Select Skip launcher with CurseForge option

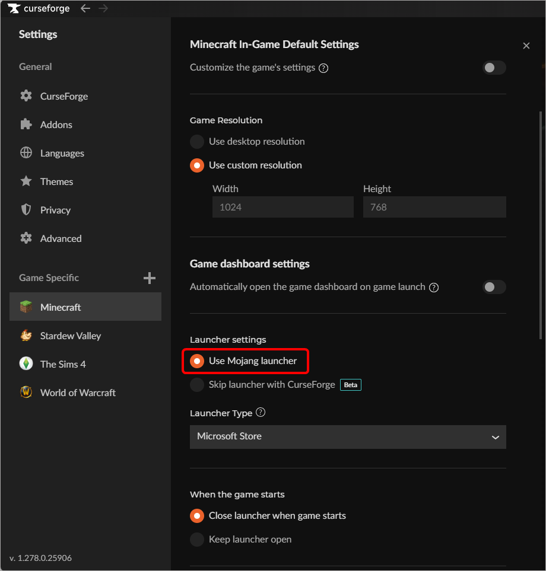tap(197, 385)
